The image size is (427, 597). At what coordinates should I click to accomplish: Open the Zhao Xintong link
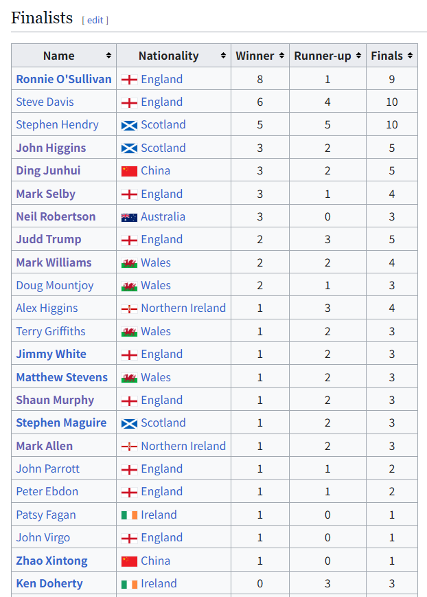[x=51, y=561]
